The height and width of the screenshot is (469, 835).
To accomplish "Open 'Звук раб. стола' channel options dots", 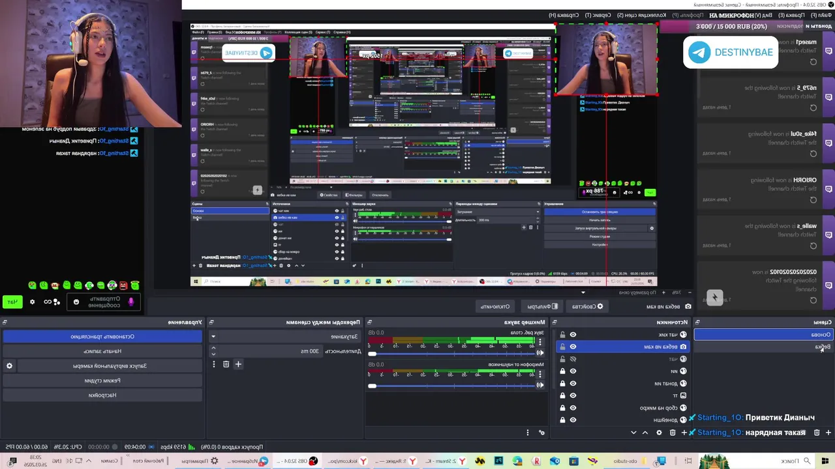I will tap(540, 342).
